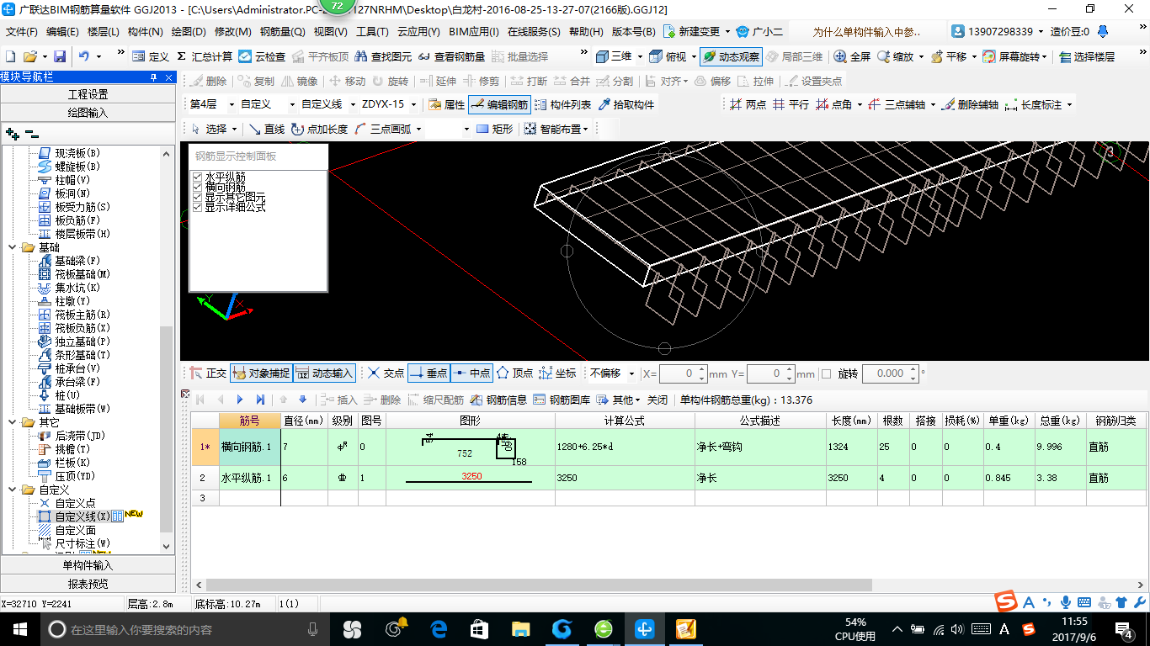Collapse the 其它 tree folder
This screenshot has height=646, width=1150.
[13, 422]
